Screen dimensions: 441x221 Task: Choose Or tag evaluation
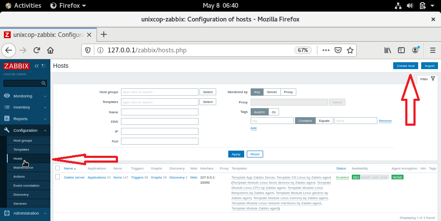click(273, 112)
